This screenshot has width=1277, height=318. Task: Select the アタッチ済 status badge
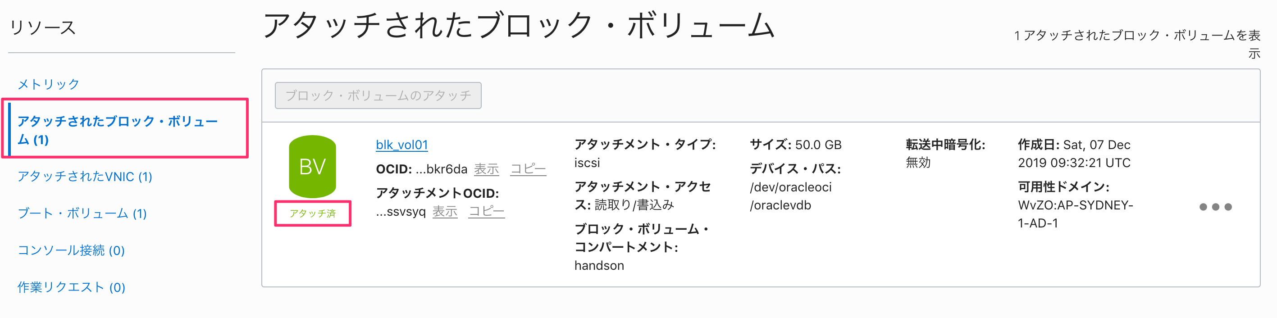(x=313, y=214)
